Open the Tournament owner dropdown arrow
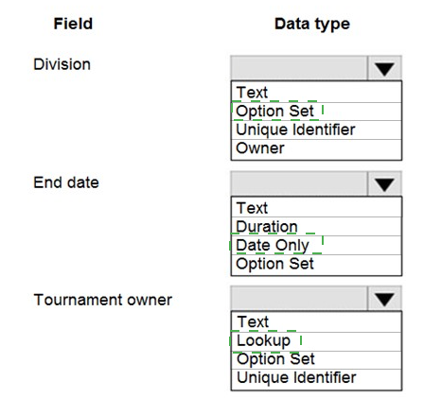 [384, 299]
